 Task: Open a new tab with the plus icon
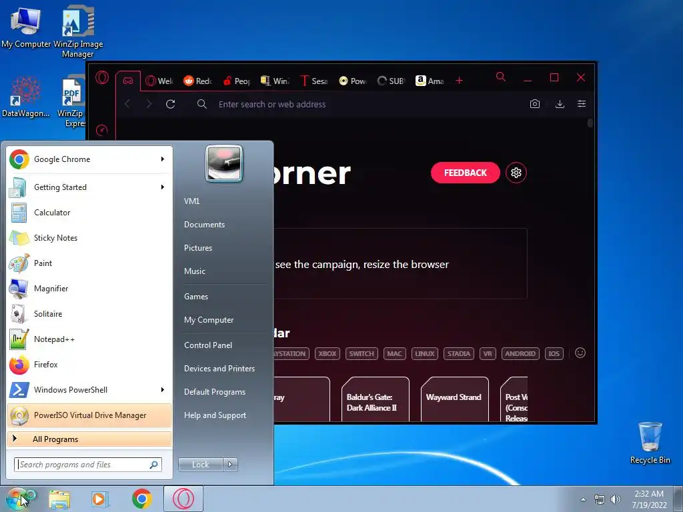point(459,81)
